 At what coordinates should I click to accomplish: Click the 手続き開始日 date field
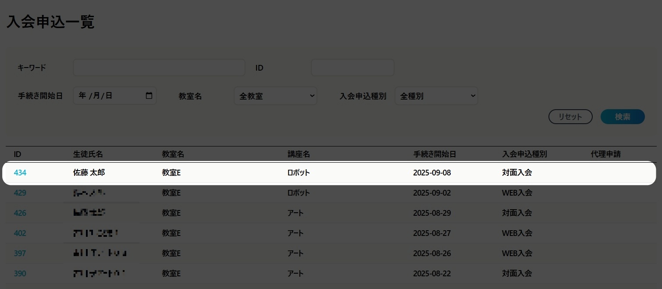click(x=110, y=96)
